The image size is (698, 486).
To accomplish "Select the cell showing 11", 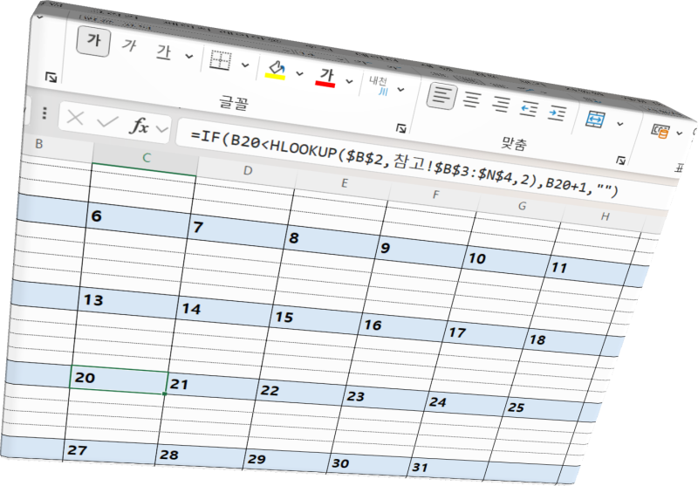I will pyautogui.click(x=592, y=271).
